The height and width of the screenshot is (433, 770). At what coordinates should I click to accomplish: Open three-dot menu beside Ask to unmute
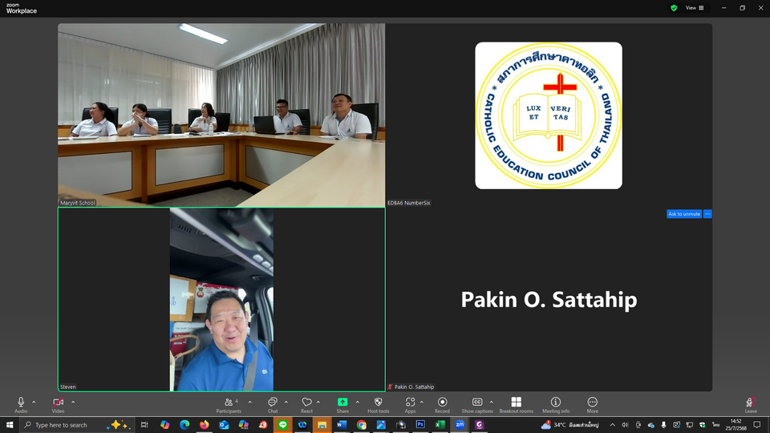[707, 214]
